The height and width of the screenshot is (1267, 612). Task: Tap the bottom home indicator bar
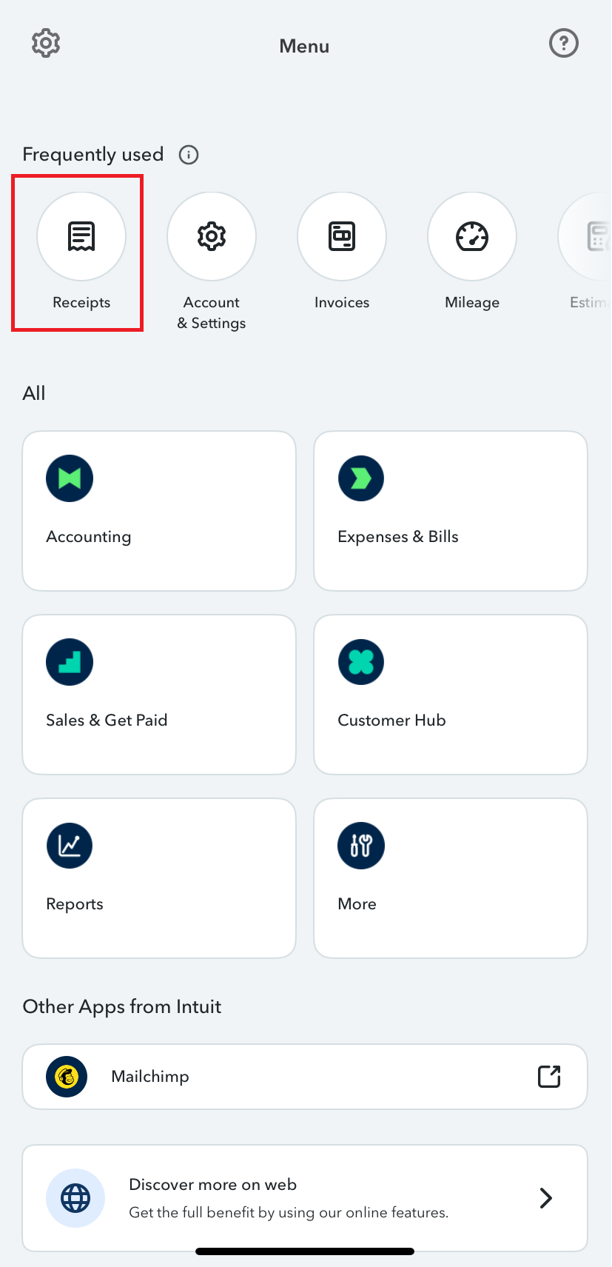(305, 1251)
